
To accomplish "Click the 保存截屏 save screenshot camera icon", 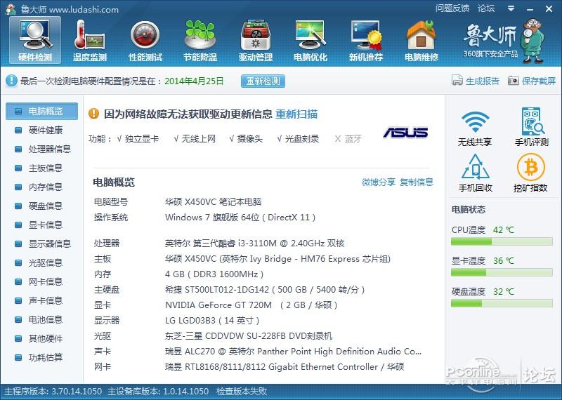I will click(x=514, y=81).
